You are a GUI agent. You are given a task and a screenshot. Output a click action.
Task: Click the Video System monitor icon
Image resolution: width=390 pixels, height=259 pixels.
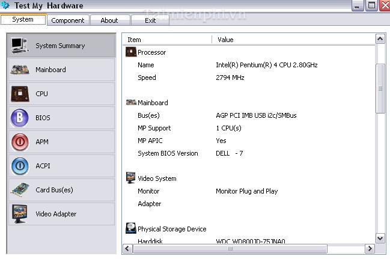point(130,178)
